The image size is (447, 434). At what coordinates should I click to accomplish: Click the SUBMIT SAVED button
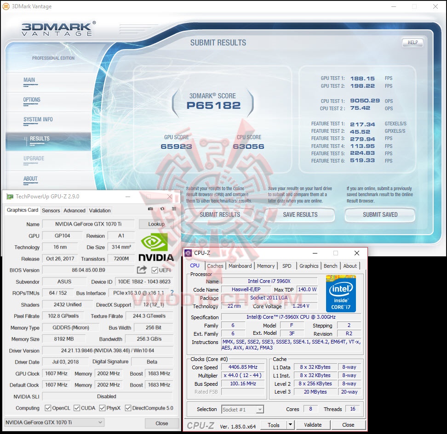[x=380, y=215]
